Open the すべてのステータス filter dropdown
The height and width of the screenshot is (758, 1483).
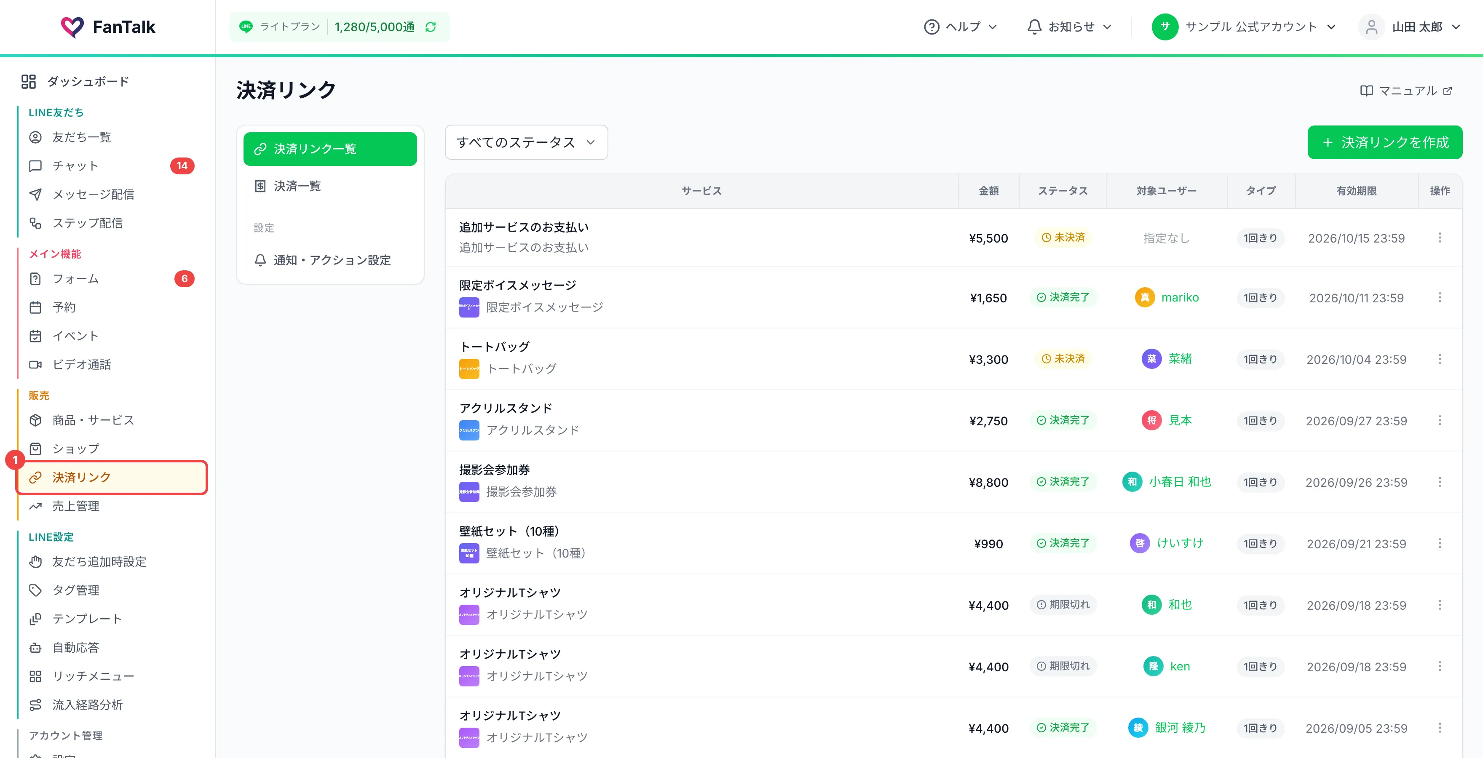tap(526, 143)
